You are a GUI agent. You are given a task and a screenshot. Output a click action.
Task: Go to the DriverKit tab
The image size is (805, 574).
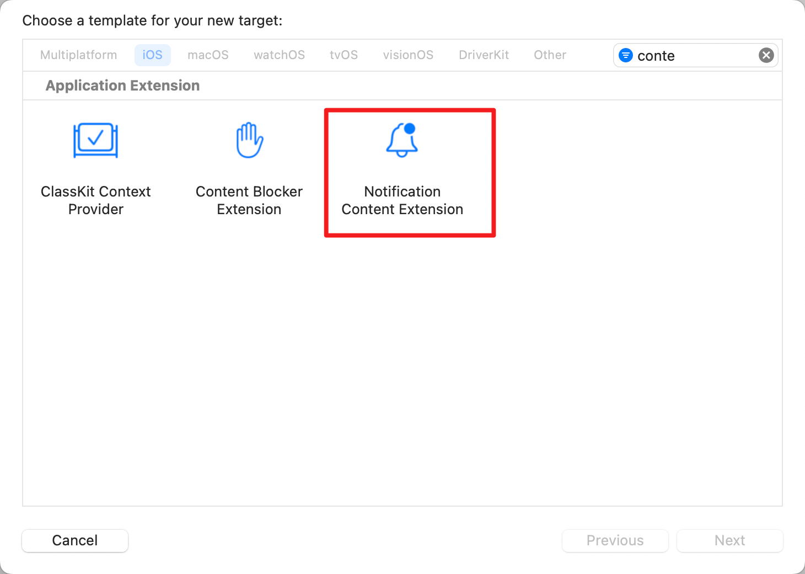click(484, 55)
